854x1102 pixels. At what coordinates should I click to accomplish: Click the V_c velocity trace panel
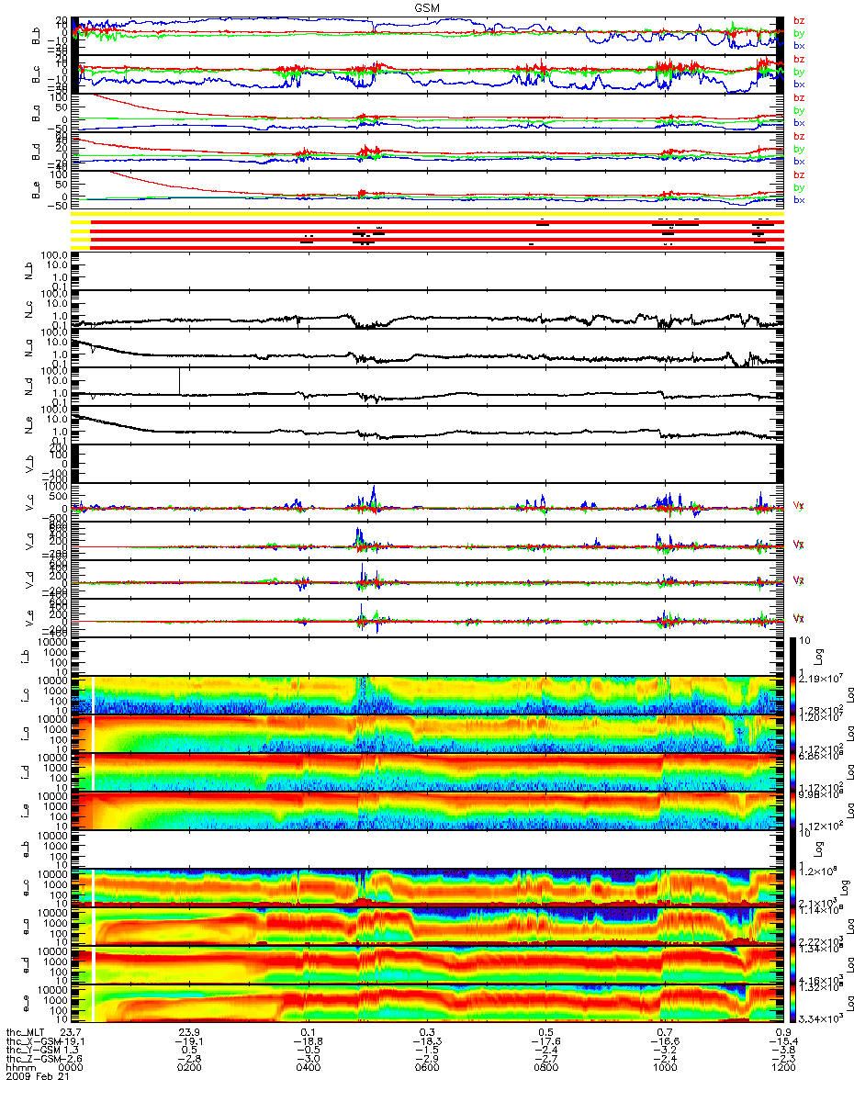[x=428, y=503]
